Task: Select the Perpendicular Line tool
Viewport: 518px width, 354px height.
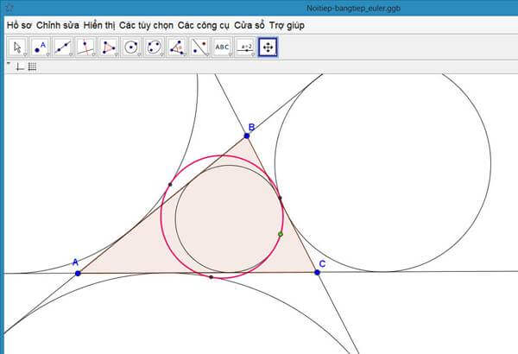Action: (x=85, y=47)
